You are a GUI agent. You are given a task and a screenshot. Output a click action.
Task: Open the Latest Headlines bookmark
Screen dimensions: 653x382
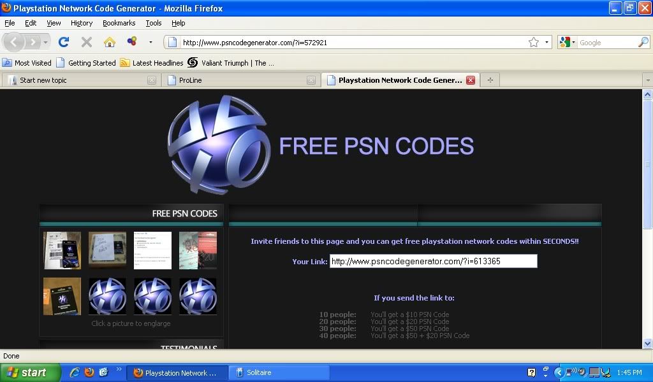click(152, 63)
